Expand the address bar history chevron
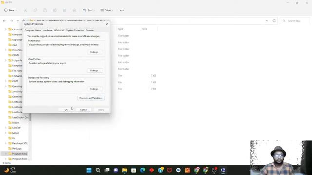This screenshot has height=175, width=312. [x=267, y=21]
